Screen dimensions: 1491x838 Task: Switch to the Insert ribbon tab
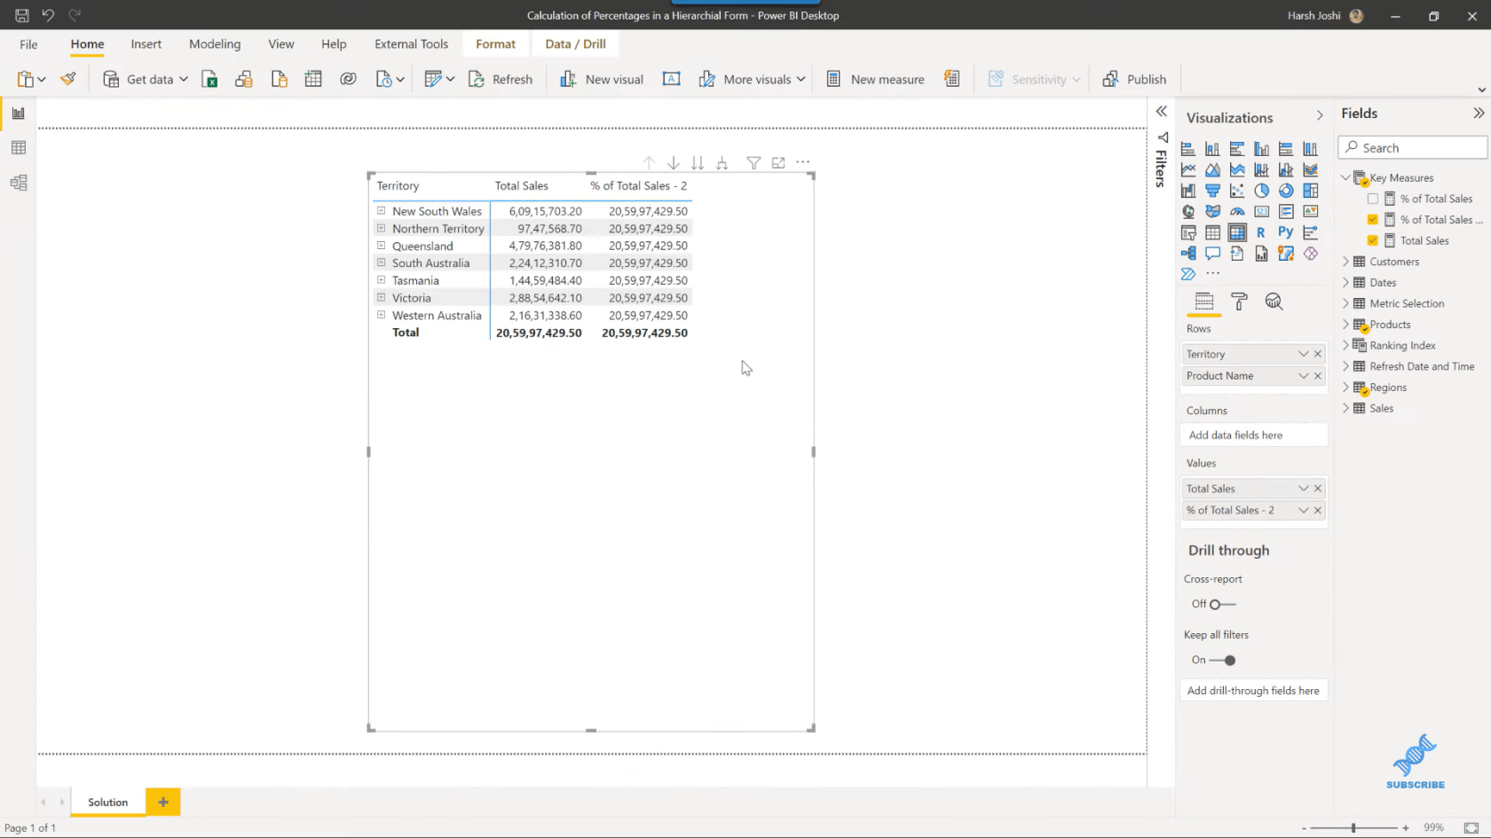click(146, 44)
